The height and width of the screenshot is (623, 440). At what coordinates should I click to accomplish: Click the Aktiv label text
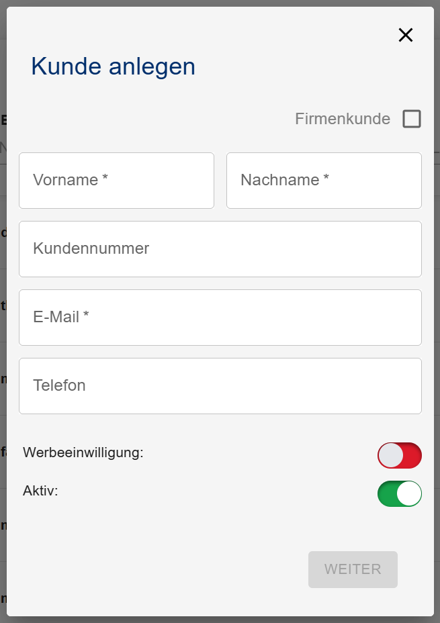click(40, 491)
